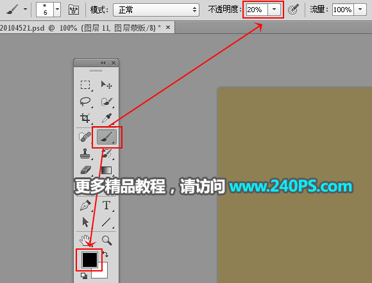Open the blend mode dropdown 正常
Image resolution: width=372 pixels, height=283 pixels.
point(156,10)
